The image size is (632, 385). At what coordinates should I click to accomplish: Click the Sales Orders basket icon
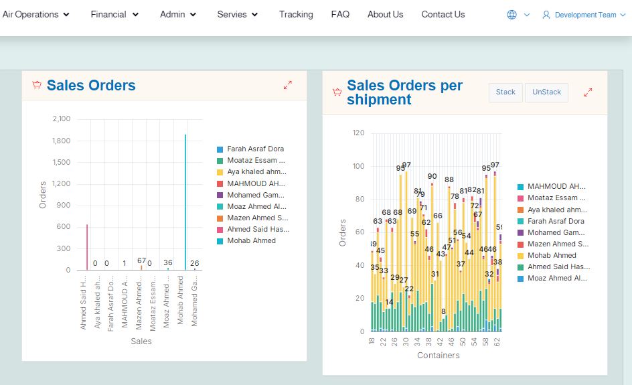(x=37, y=85)
